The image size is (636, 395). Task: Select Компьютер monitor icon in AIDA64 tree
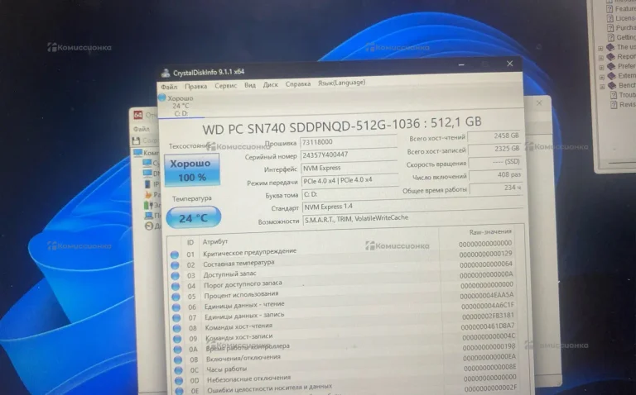tap(138, 153)
